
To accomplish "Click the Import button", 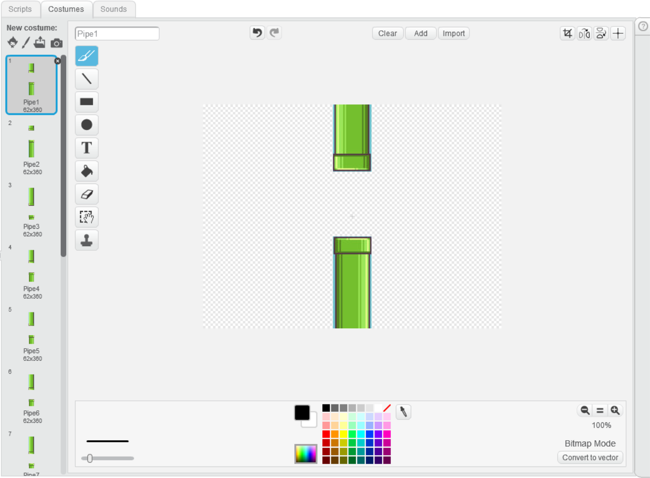I will click(454, 33).
